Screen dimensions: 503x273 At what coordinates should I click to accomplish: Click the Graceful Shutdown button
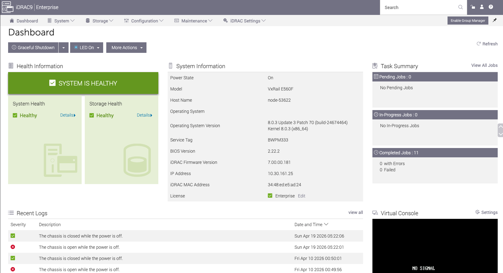(x=33, y=48)
